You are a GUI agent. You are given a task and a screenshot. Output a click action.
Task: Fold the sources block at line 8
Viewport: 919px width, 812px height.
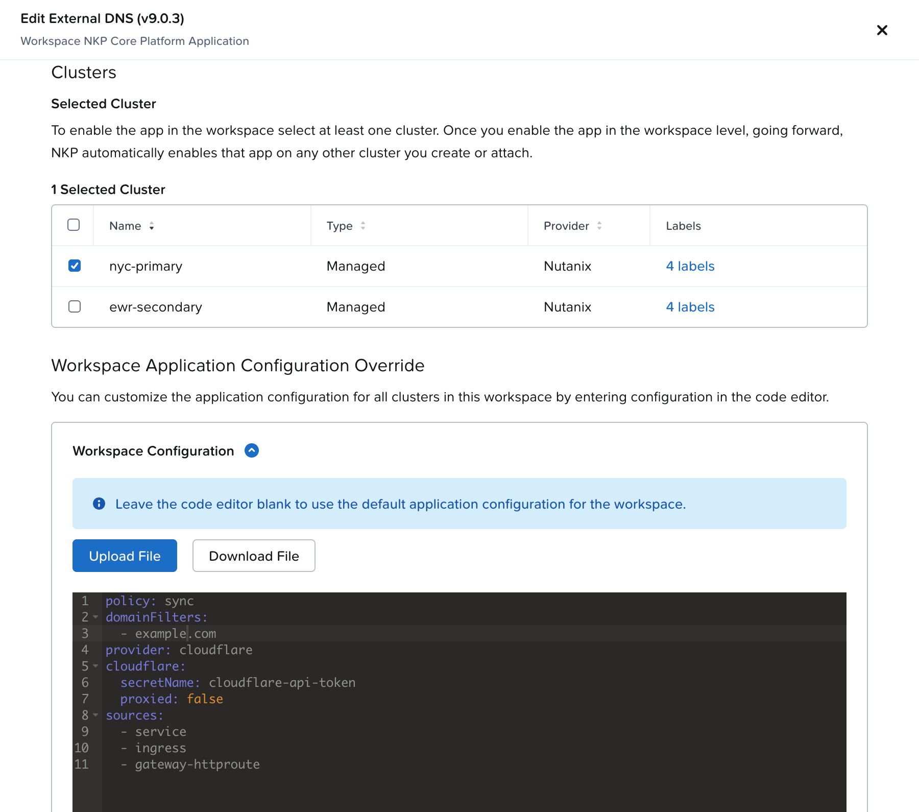(95, 715)
